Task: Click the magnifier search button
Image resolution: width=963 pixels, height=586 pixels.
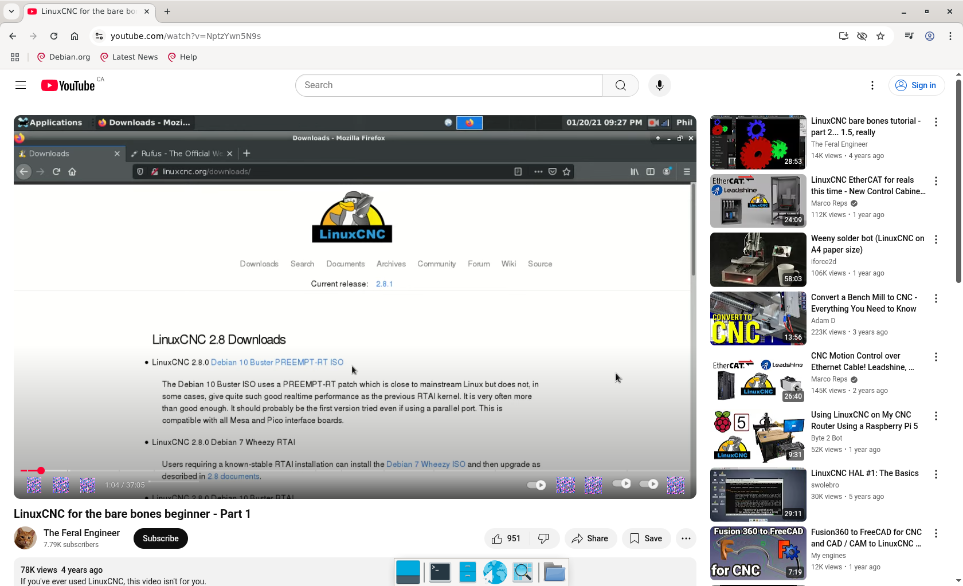Action: click(621, 85)
